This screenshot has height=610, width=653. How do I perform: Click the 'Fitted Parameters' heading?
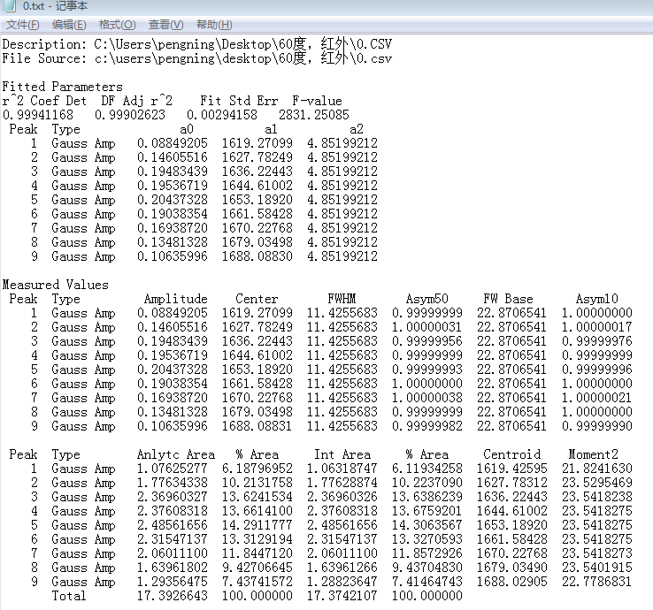point(63,87)
